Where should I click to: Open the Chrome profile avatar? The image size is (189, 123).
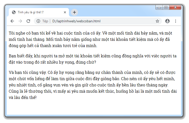(x=167, y=21)
